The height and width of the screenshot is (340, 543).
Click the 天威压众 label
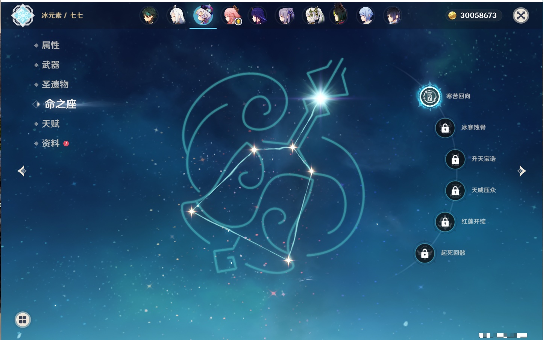coord(484,190)
